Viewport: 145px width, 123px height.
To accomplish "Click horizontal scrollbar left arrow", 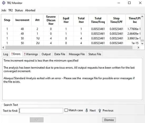I will coord(3,47).
